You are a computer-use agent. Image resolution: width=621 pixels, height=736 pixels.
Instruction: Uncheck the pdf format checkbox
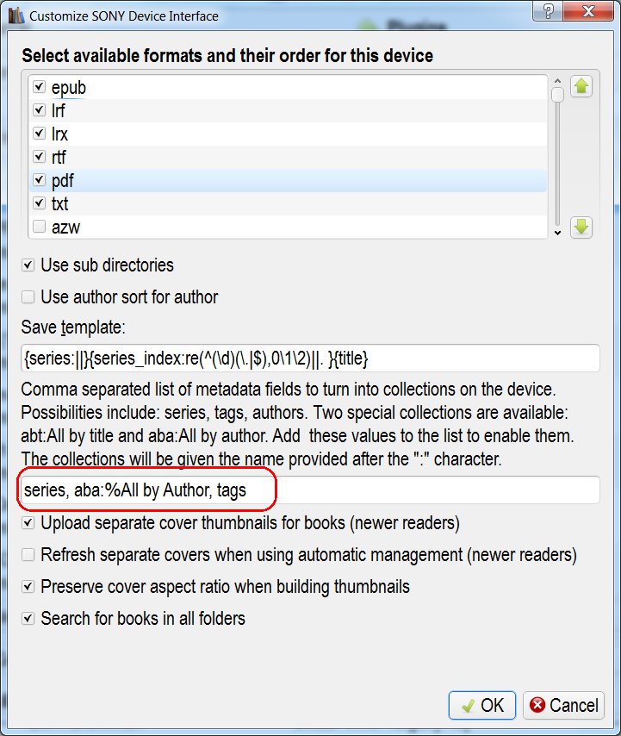(39, 180)
